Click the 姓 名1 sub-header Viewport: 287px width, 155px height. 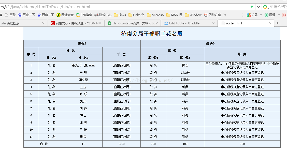pyautogui.click(x=51, y=58)
